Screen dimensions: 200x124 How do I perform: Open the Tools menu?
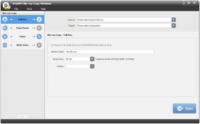coord(29,9)
